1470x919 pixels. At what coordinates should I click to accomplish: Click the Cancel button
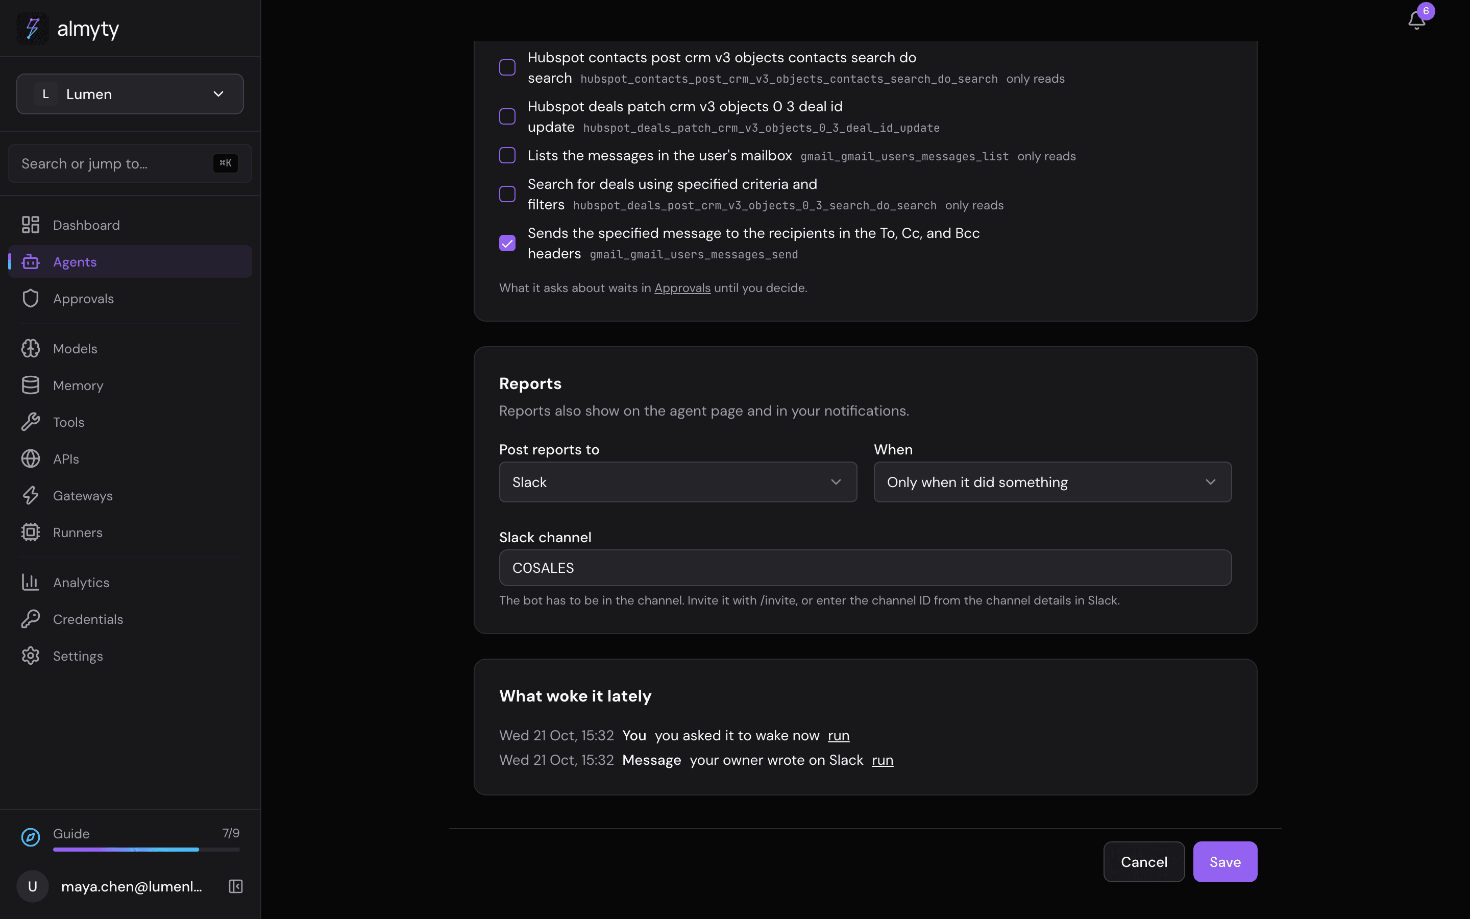[1144, 862]
